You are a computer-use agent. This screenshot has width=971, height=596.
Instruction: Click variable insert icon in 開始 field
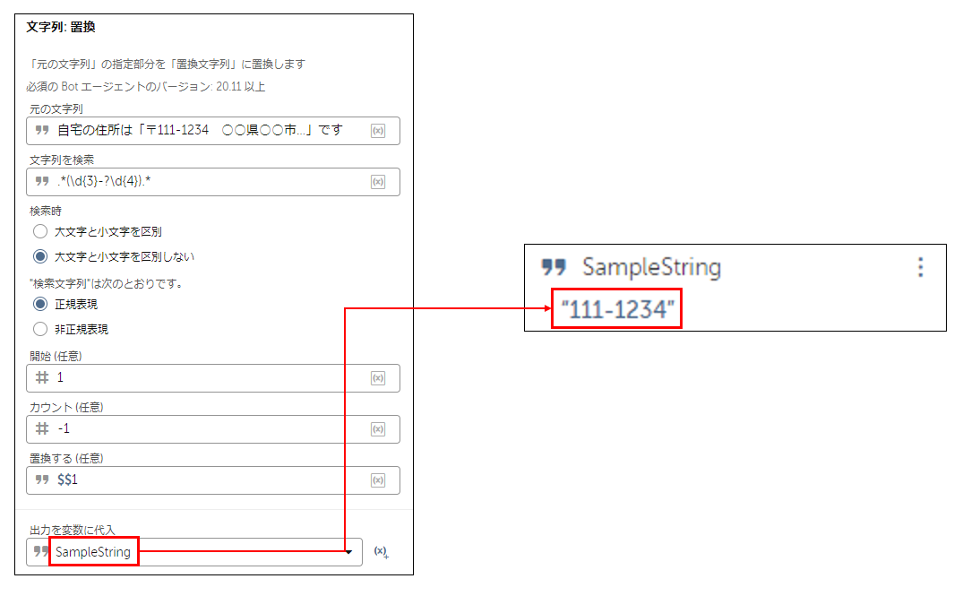pos(378,378)
